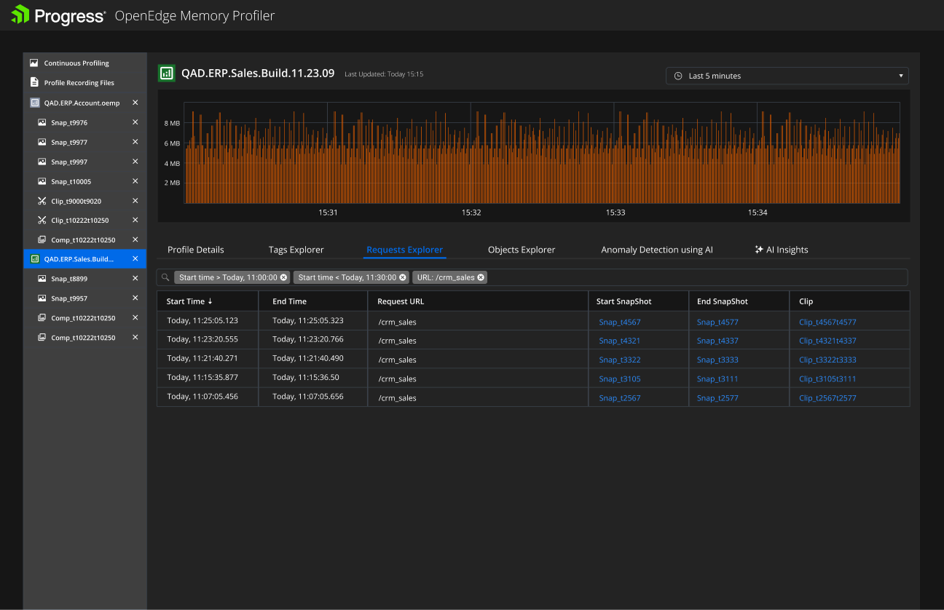This screenshot has width=944, height=610.
Task: Click the image icon beside Snap_t9997
Action: 42,162
